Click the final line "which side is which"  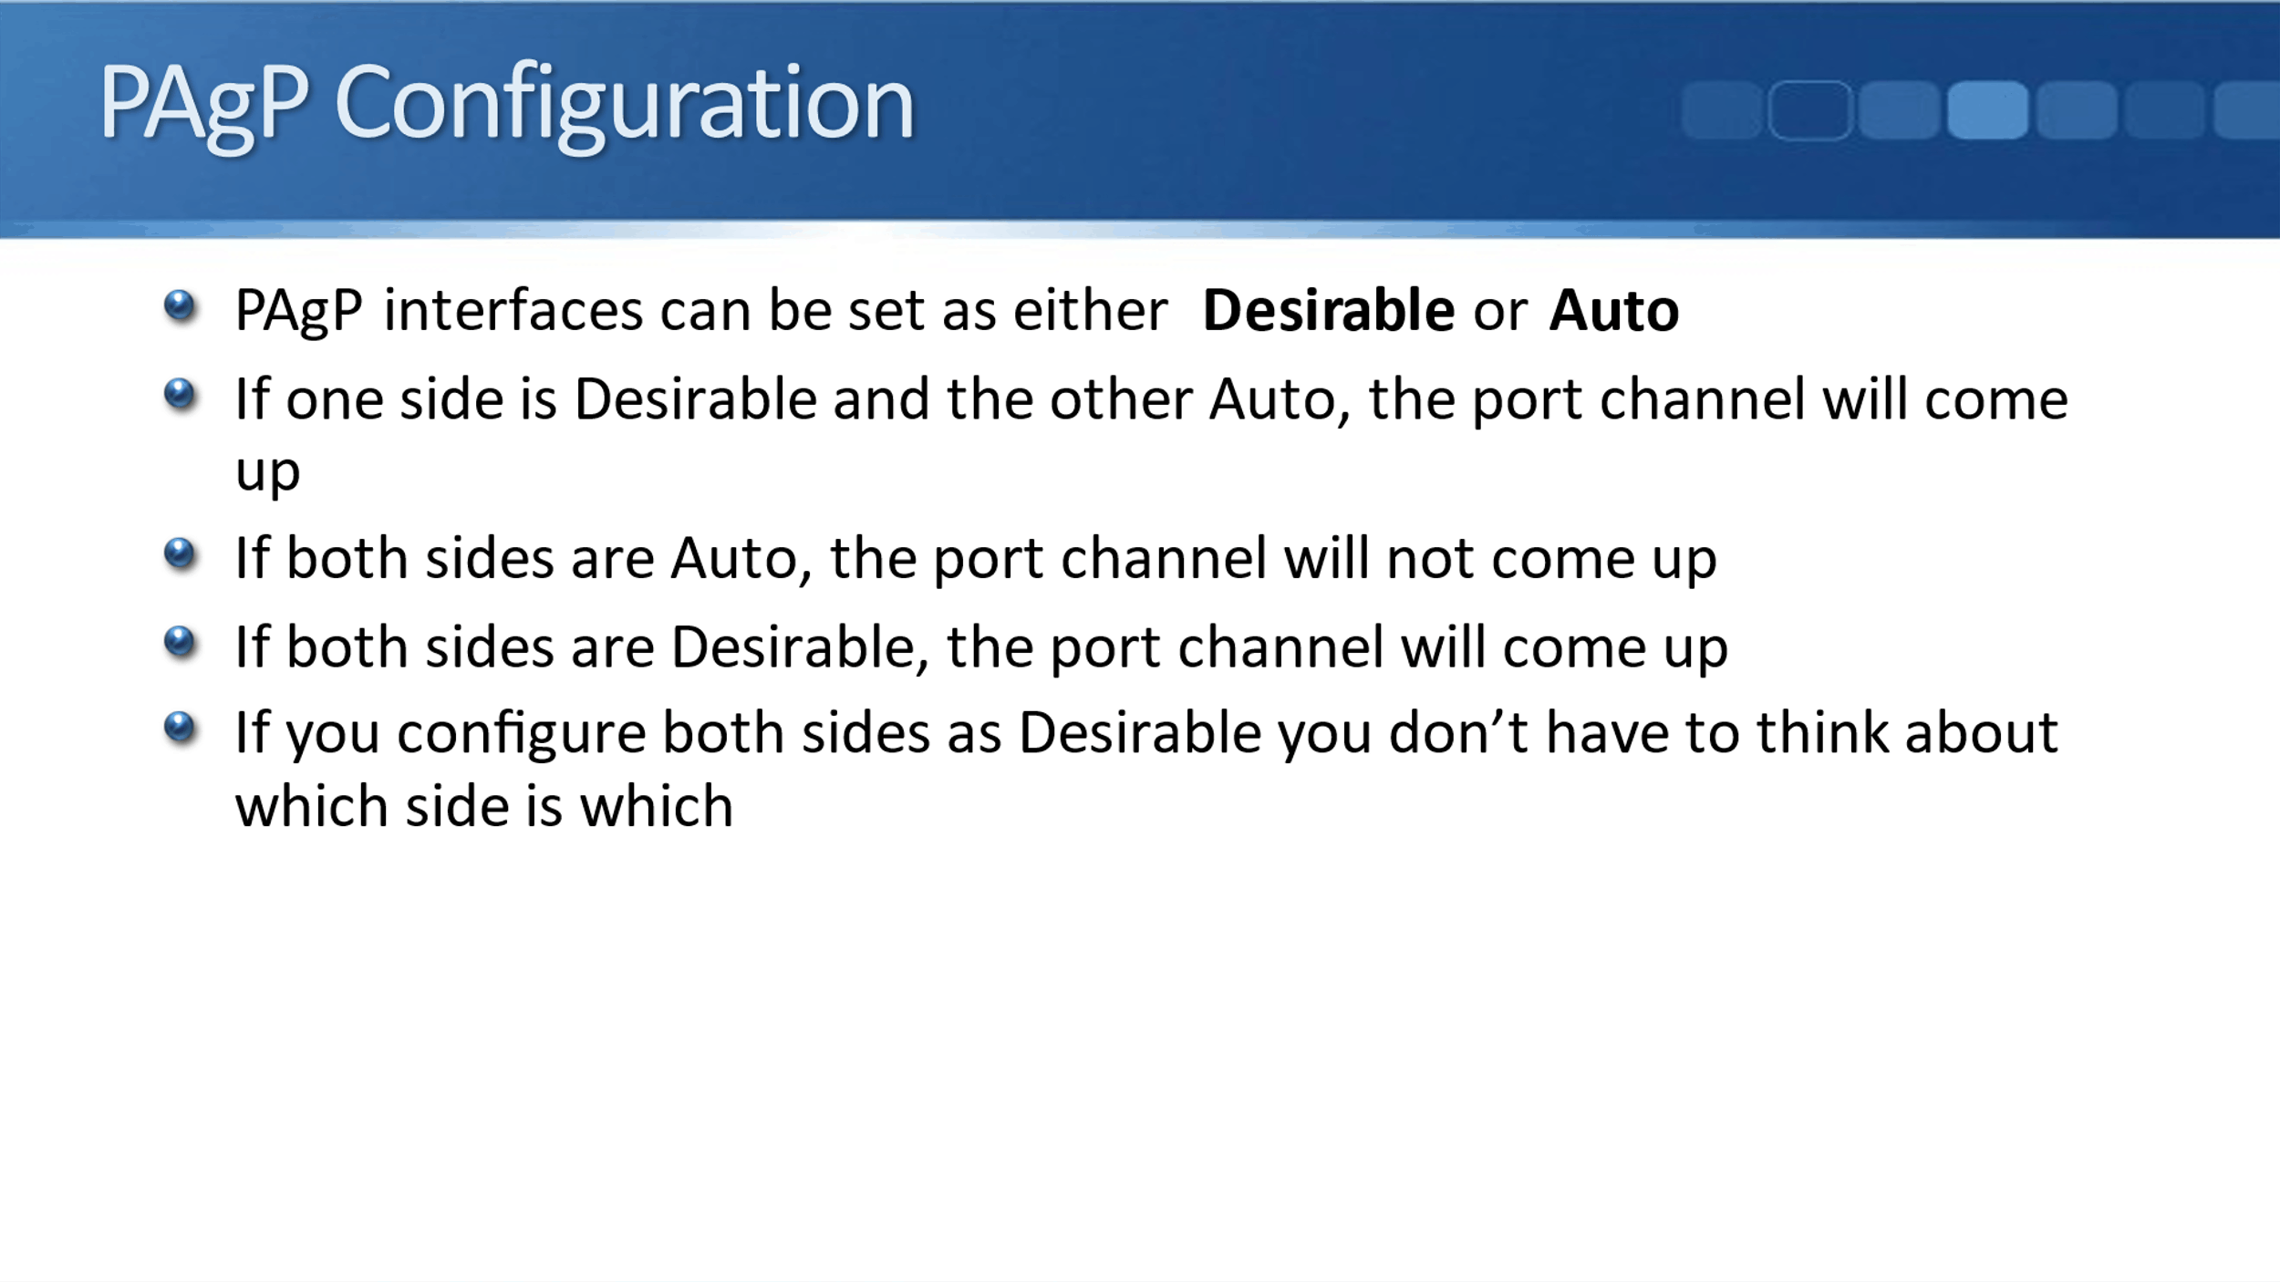(x=484, y=807)
